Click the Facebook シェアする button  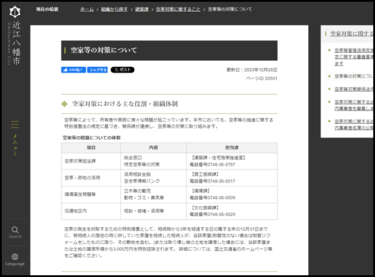98,70
